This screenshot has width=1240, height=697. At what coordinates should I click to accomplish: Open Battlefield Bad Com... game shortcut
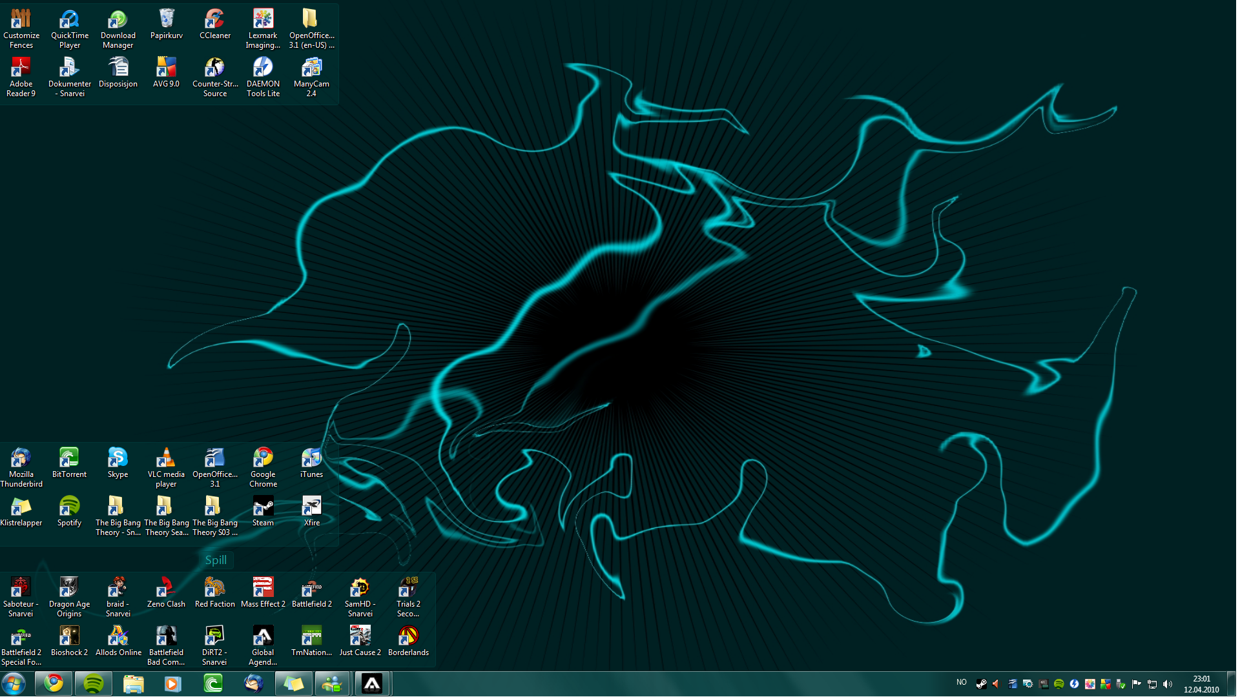166,646
